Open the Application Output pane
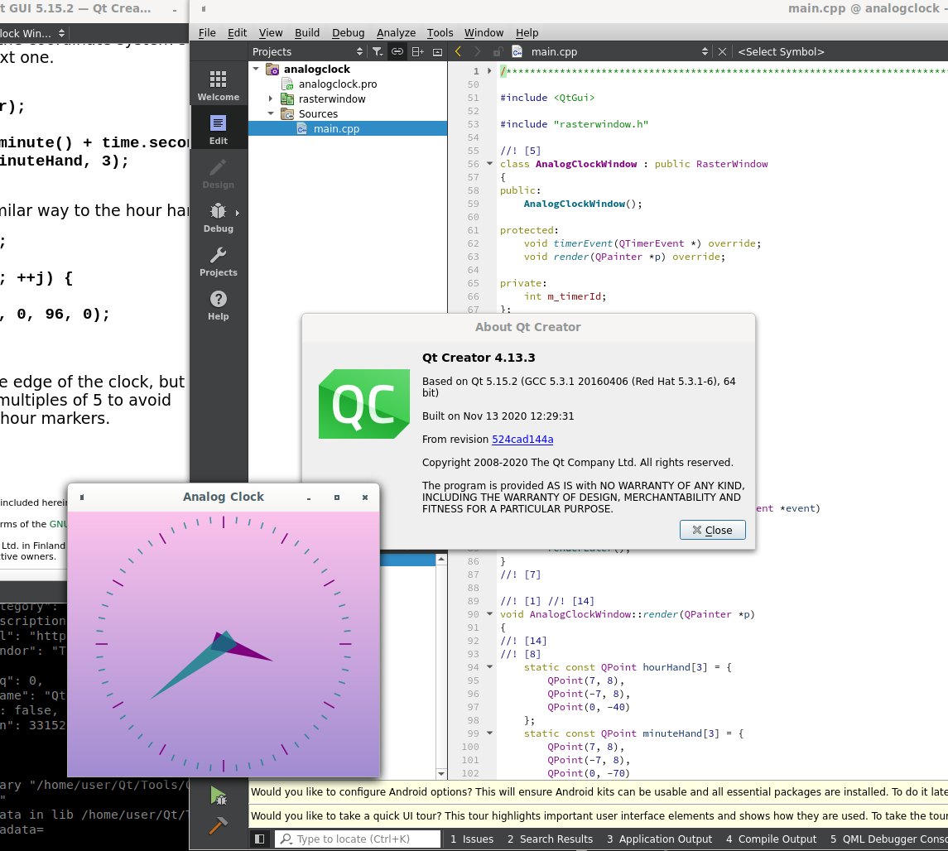Screen dimensions: 948x851 click(x=660, y=839)
